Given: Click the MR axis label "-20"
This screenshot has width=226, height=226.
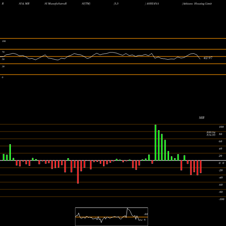Looking at the screenshot, I should tap(221, 170).
